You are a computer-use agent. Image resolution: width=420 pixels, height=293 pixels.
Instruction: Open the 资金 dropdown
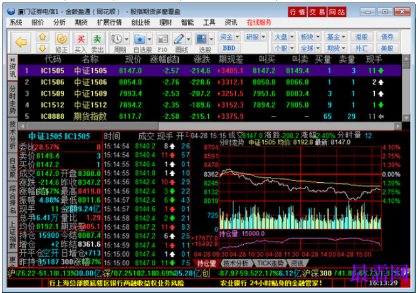[x=229, y=37]
